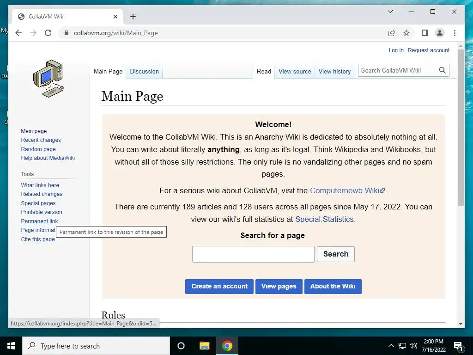This screenshot has width=473, height=355.
Task: Switch to the Main Page tab
Action: click(x=108, y=71)
